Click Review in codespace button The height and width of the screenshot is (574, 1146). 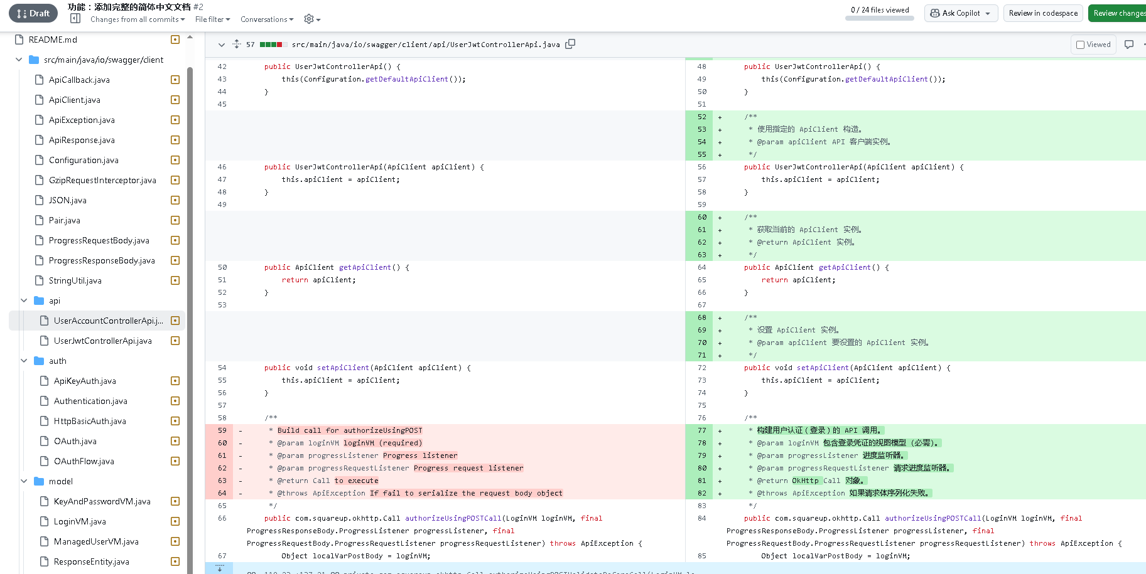click(1043, 13)
